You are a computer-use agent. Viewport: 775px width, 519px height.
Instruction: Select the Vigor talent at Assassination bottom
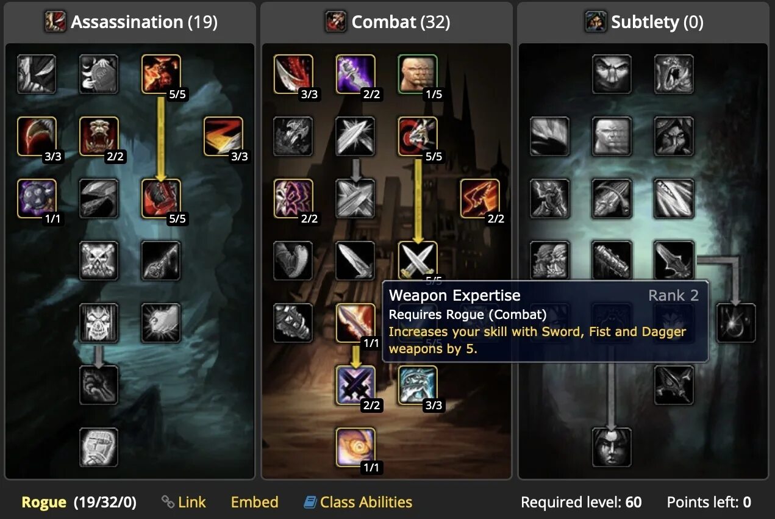99,448
